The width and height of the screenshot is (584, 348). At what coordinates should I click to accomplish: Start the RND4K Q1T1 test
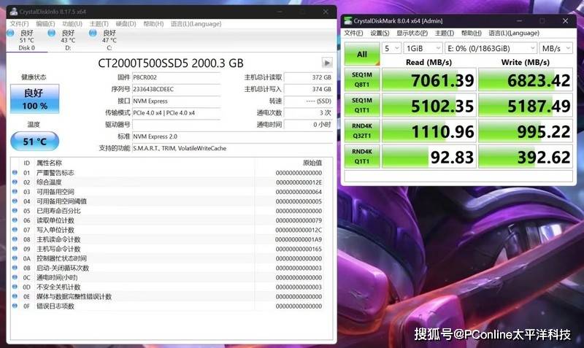pos(362,156)
